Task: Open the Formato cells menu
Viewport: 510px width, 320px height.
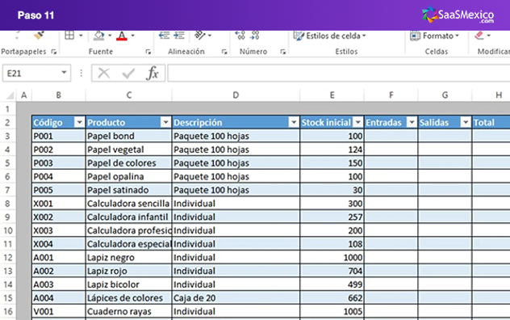Action: coord(434,36)
